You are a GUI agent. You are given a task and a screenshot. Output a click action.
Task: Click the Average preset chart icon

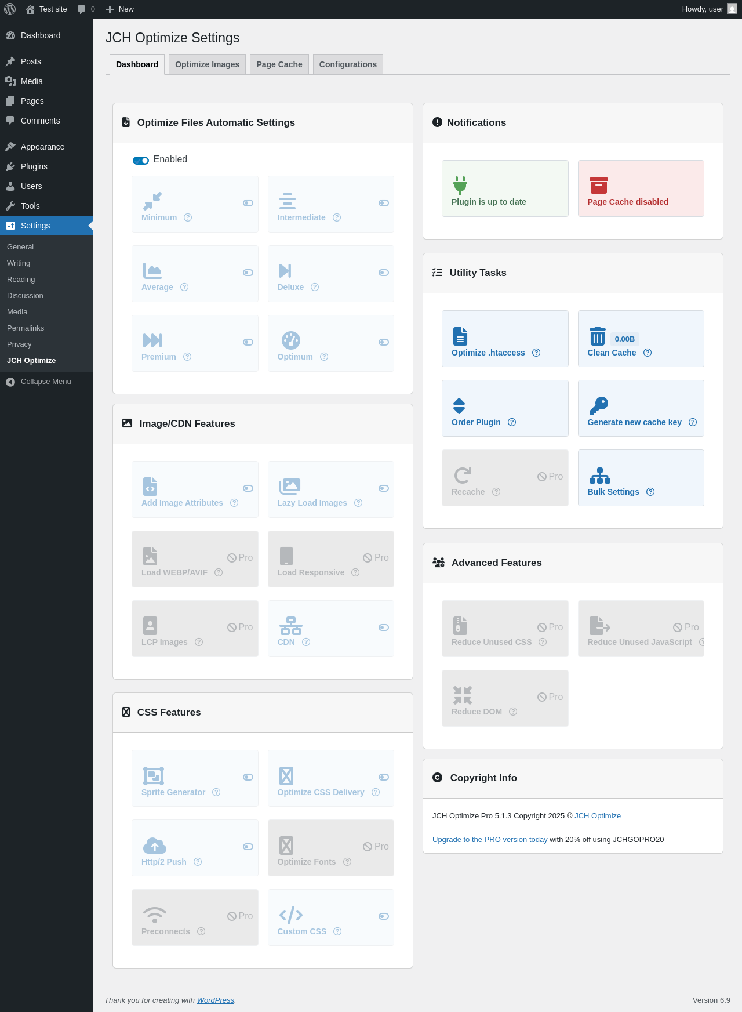click(x=152, y=271)
